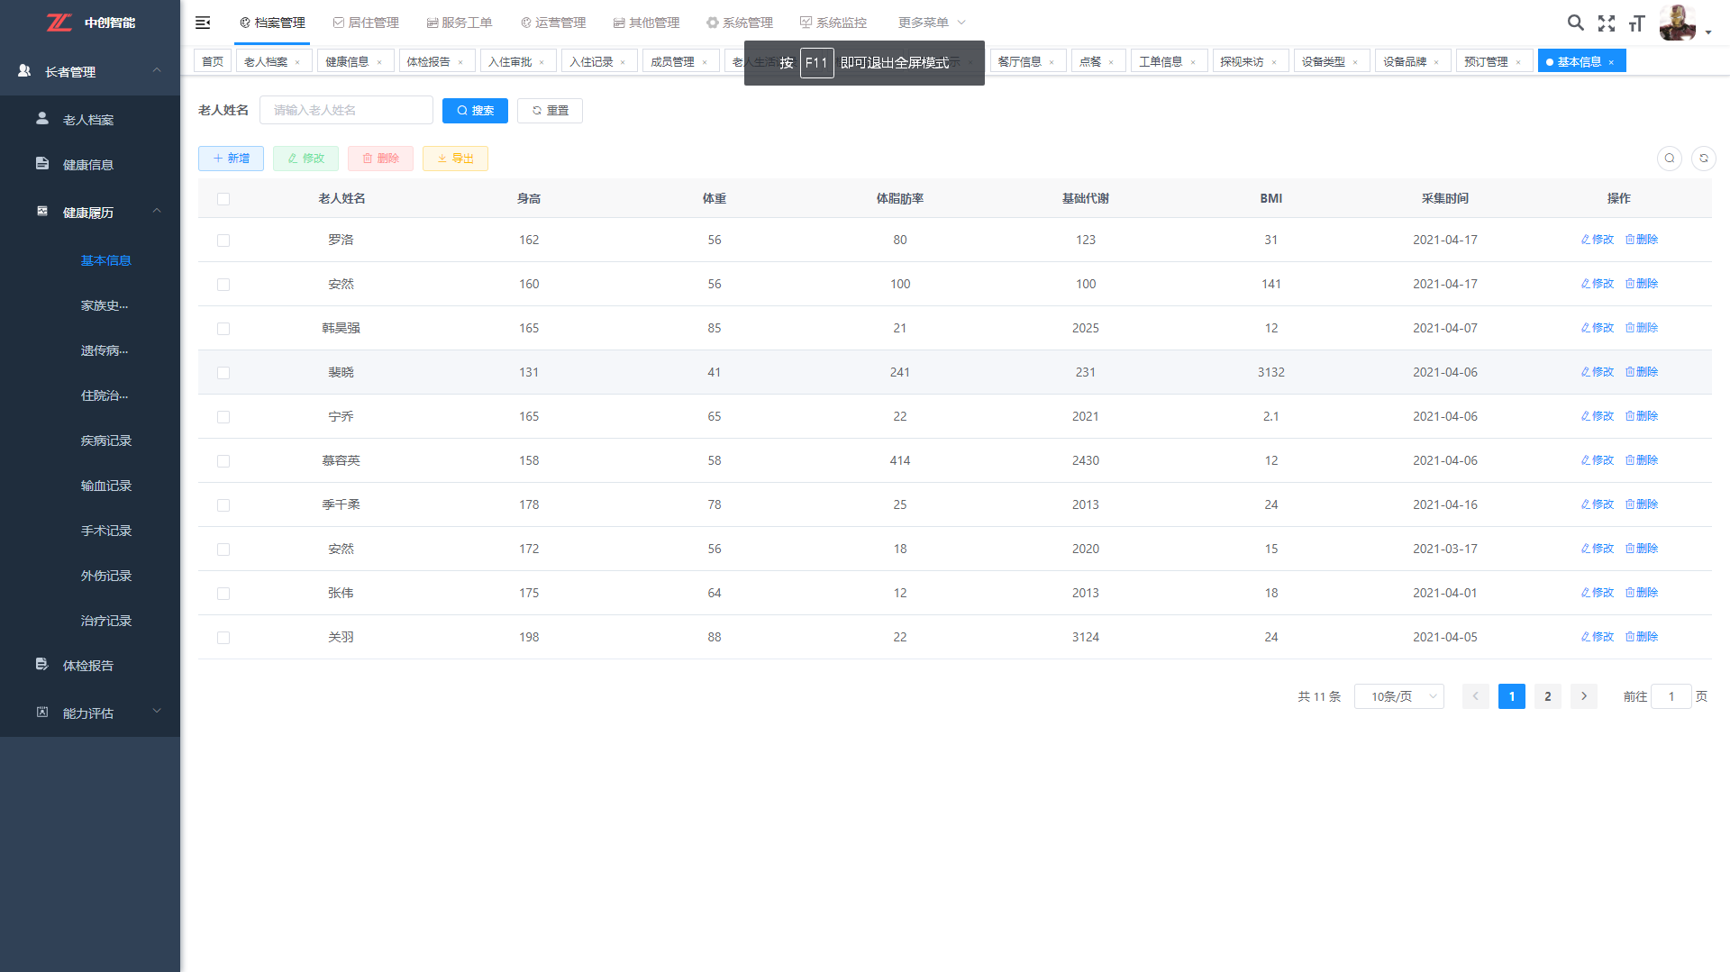Toggle fullscreen using the expand icon
This screenshot has height=972, width=1730.
pyautogui.click(x=1606, y=23)
